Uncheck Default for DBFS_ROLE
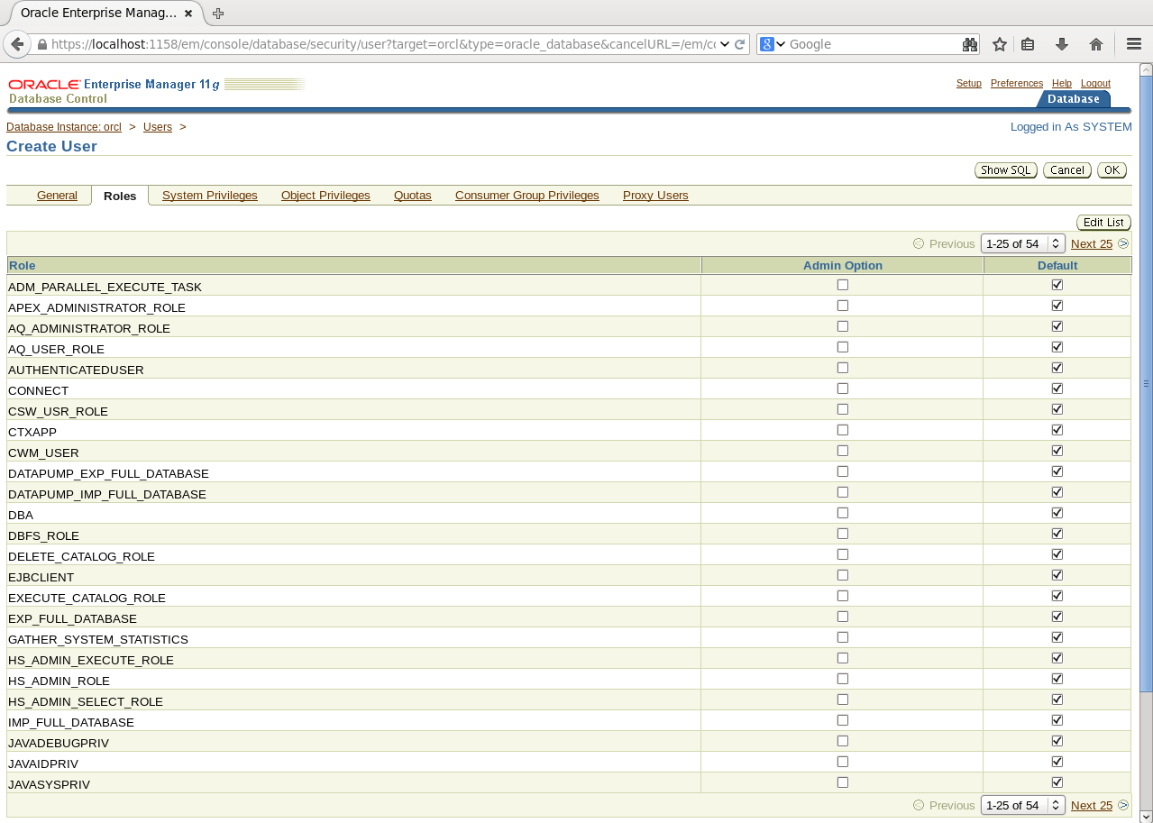1153x823 pixels. coord(1057,534)
